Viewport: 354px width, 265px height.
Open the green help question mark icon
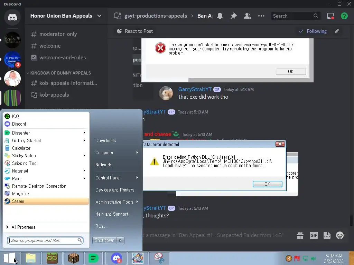click(344, 16)
